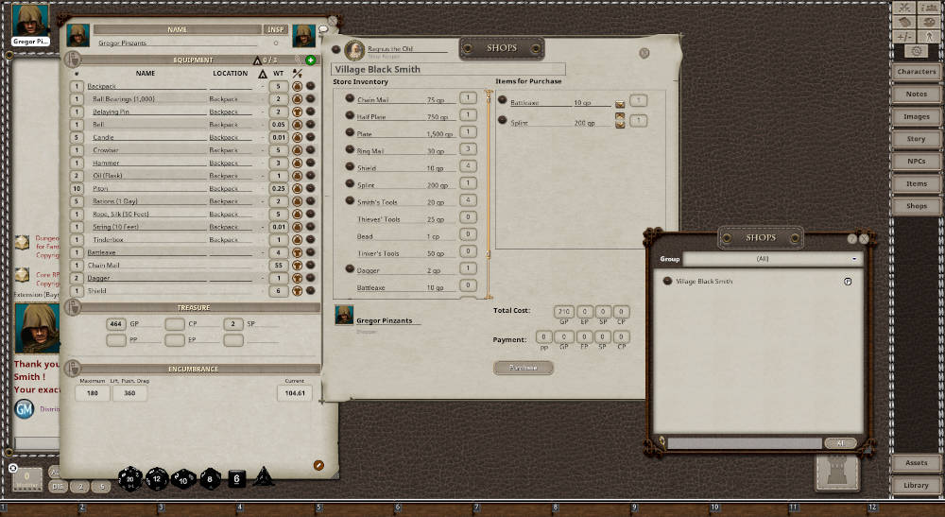Toggle Tinderbox carried state icon
Screen dimensions: 945x517
tap(297, 239)
